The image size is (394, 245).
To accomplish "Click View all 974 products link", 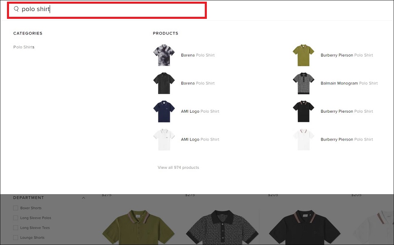I will point(179,168).
